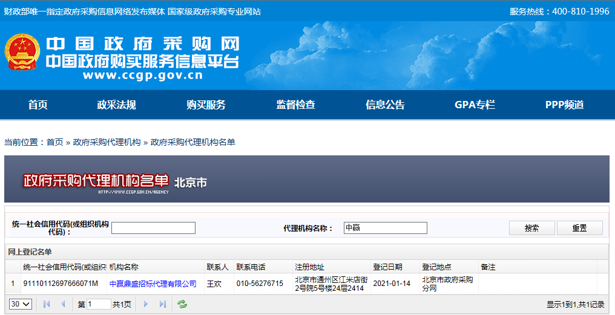
Task: Focus the 统一社会信用代码 input field
Action: (x=153, y=228)
